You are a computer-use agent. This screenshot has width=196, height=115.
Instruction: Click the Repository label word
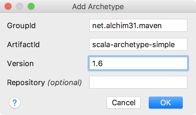click(x=26, y=83)
